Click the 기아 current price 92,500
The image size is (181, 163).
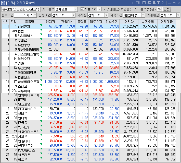click(54, 63)
